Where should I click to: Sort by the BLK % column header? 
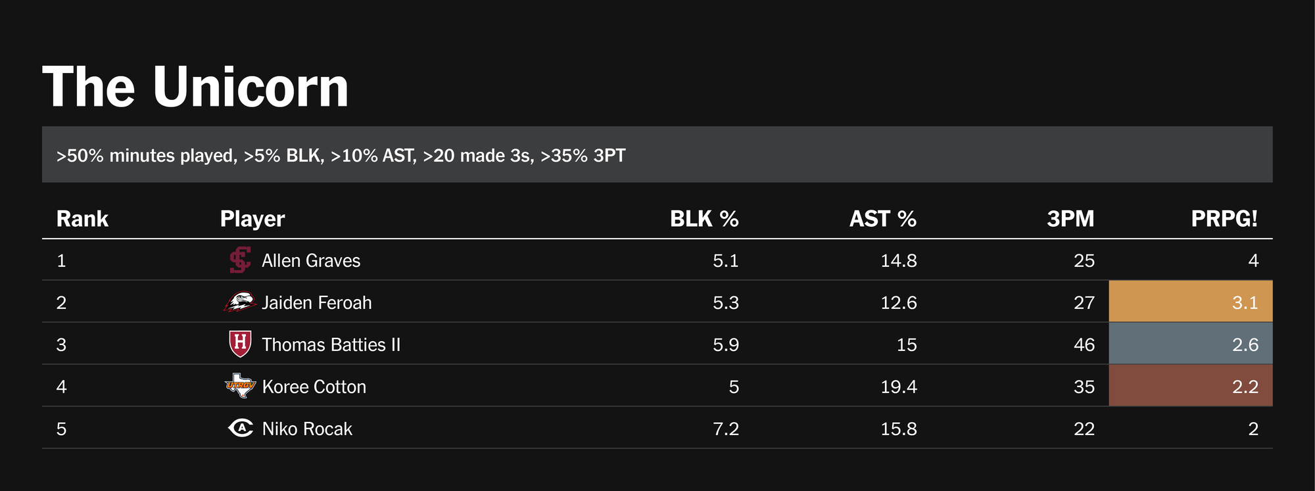[x=704, y=219]
